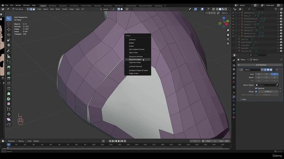This screenshot has width=284, height=159.
Task: Select the Loop Cut tool
Action: click(8, 83)
